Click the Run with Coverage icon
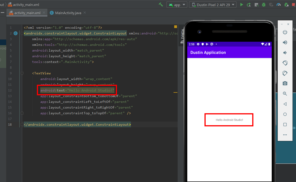The image size is (296, 182). (271, 5)
